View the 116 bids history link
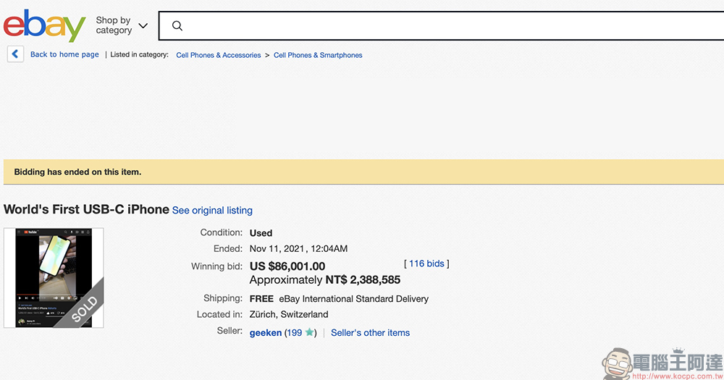The image size is (724, 380). point(426,263)
